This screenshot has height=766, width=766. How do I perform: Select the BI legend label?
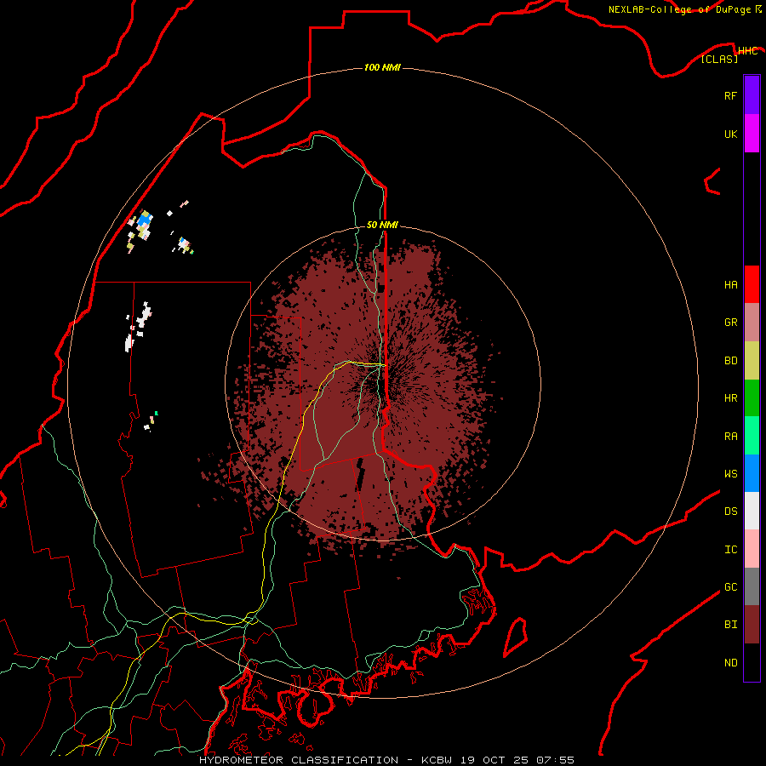point(730,625)
